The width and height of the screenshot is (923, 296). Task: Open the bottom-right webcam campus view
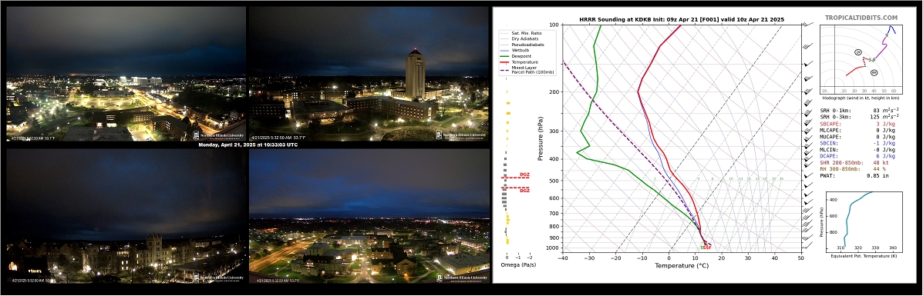click(x=369, y=216)
